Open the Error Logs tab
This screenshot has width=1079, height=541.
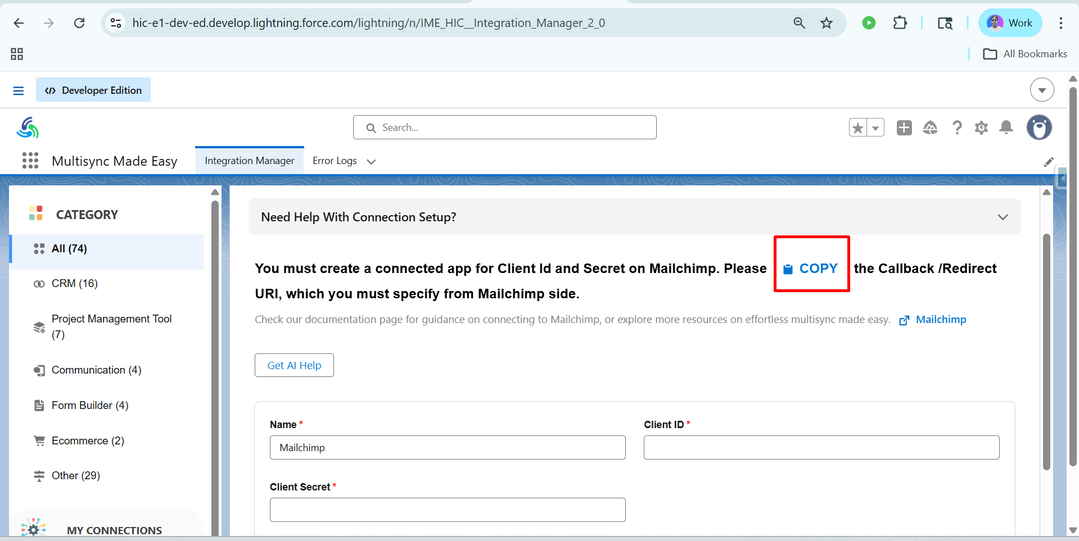(x=335, y=161)
